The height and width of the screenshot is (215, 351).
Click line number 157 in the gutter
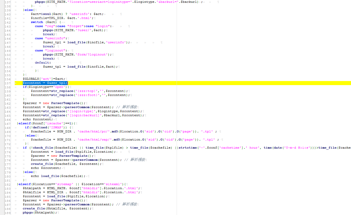[7, 83]
